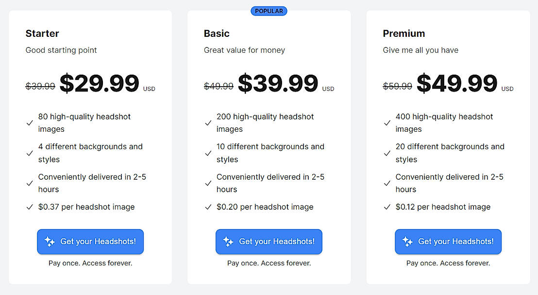Click checkmark next to 20 different backgrounds
This screenshot has height=295, width=538.
(387, 153)
